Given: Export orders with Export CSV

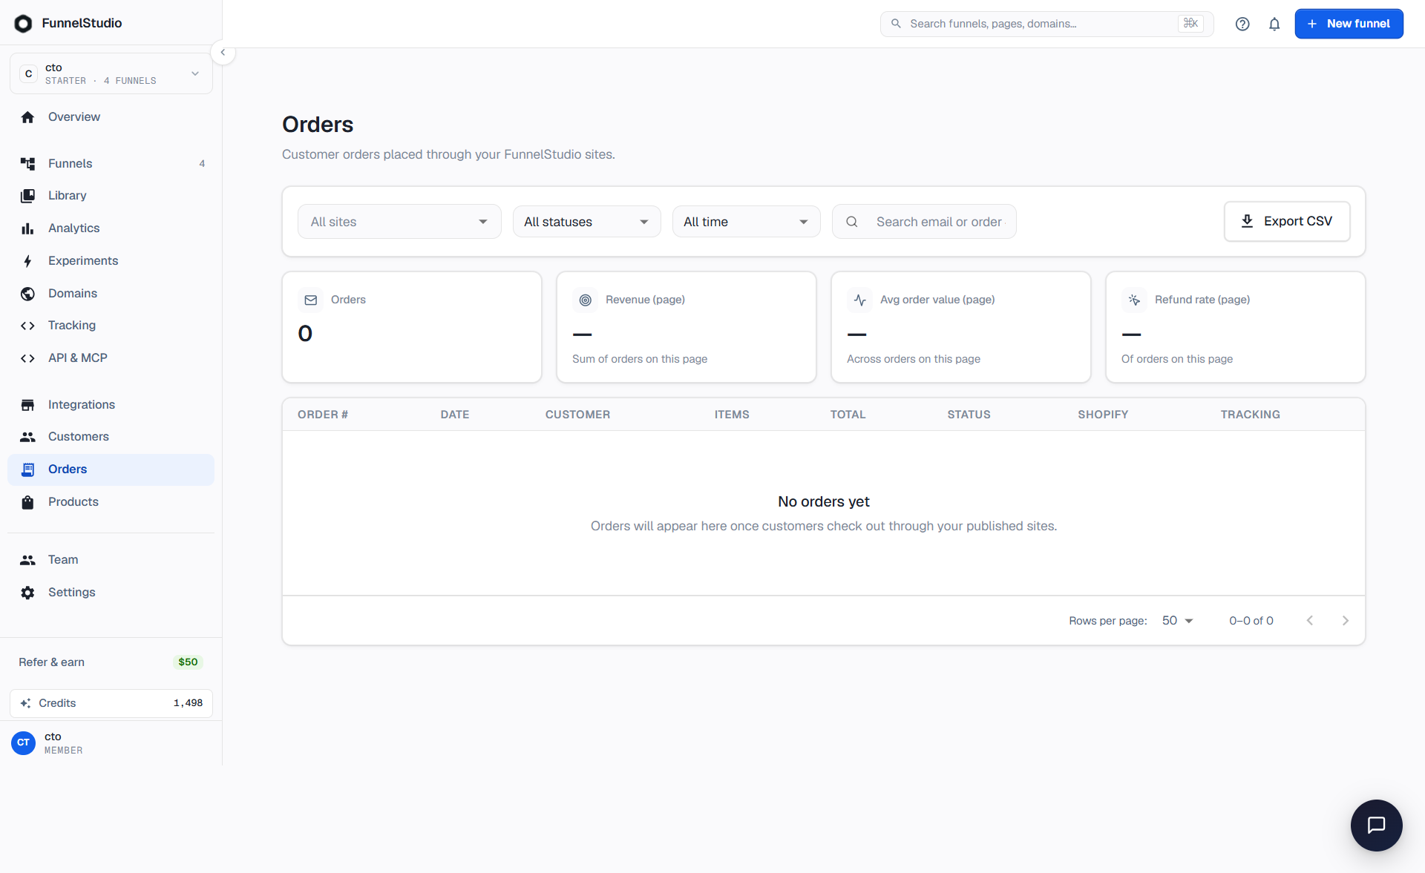Looking at the screenshot, I should point(1287,221).
